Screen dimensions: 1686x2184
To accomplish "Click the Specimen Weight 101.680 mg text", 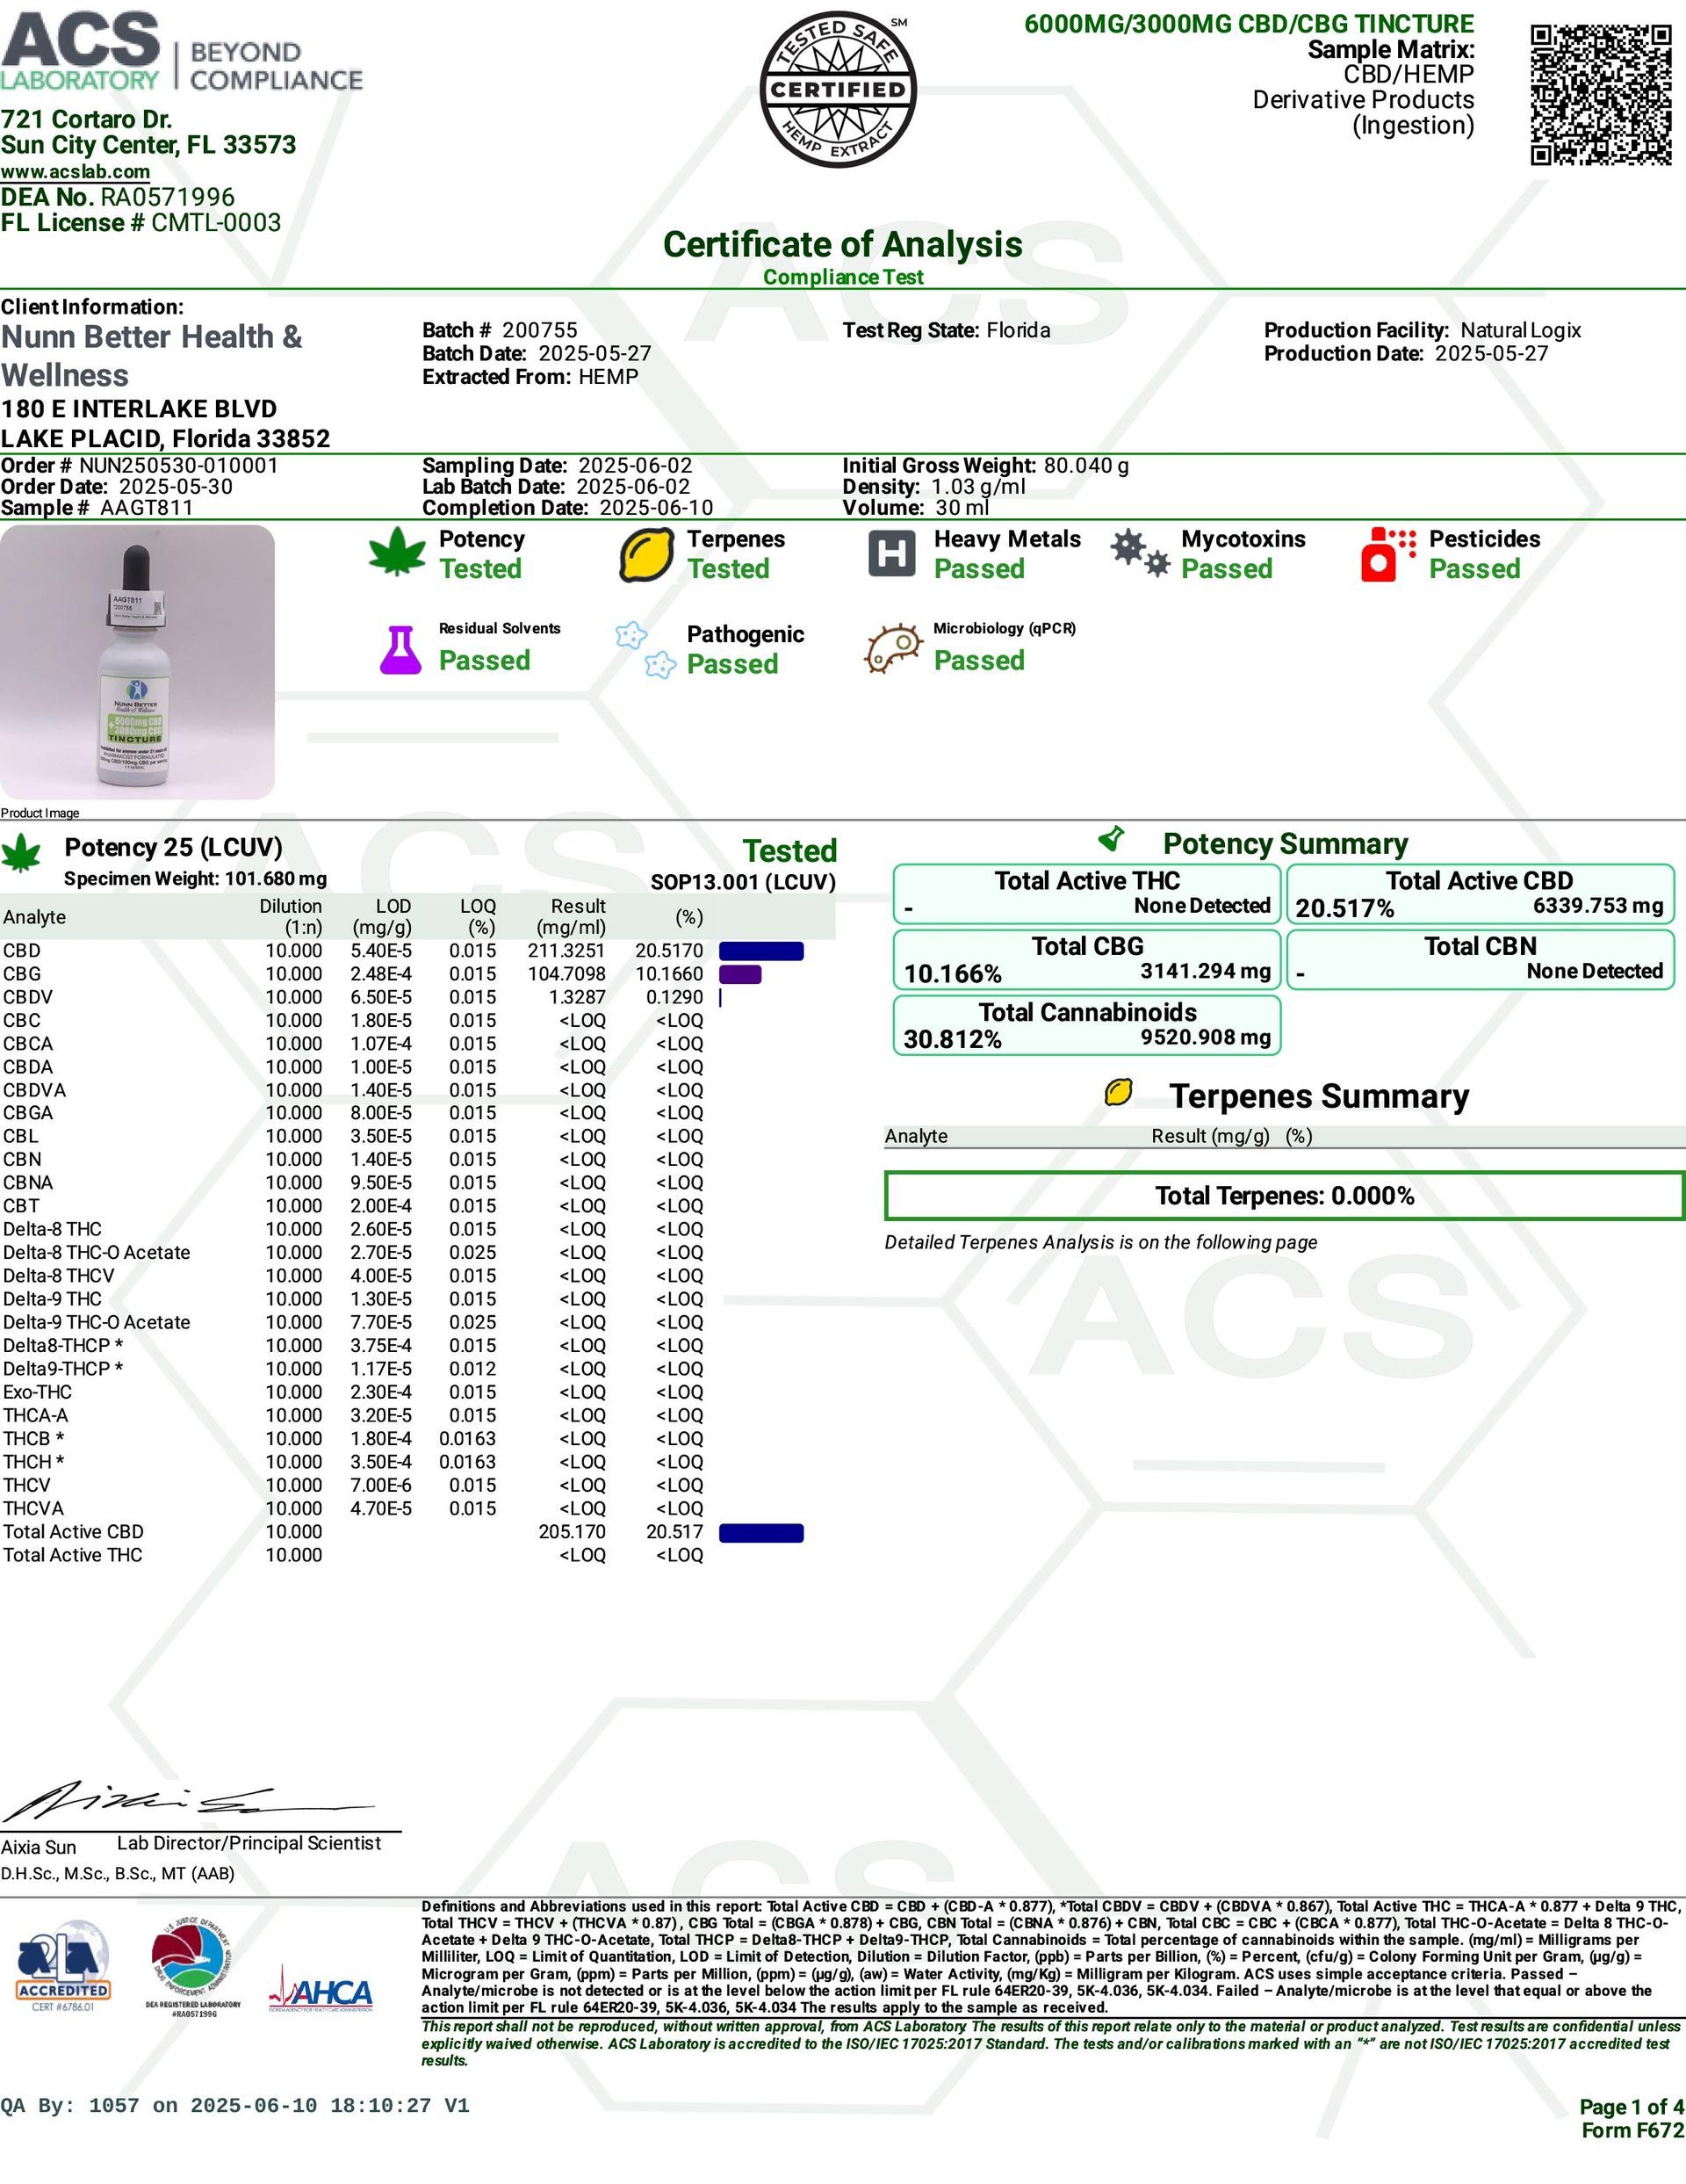I will coord(195,879).
